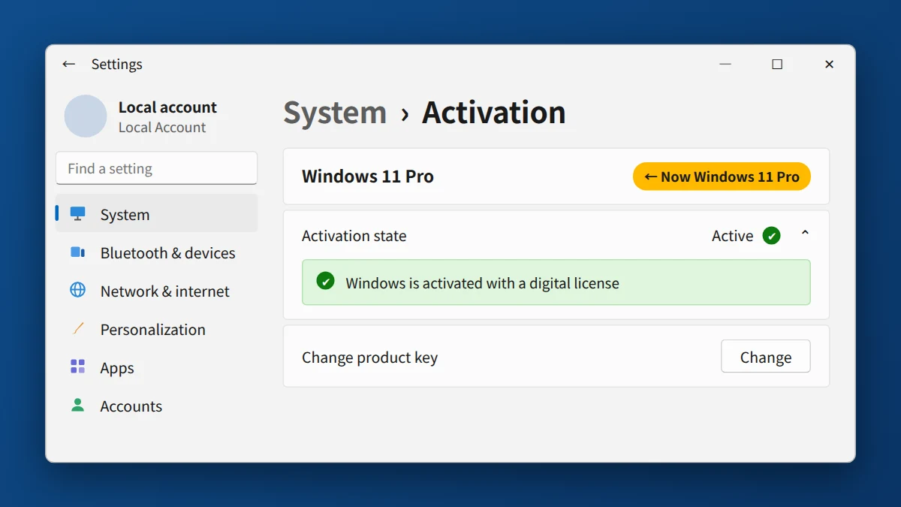Click the green check in digital license banner
The width and height of the screenshot is (901, 507).
pyautogui.click(x=325, y=282)
